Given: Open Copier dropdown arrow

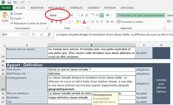Looking at the screenshot, I should click(24, 18).
